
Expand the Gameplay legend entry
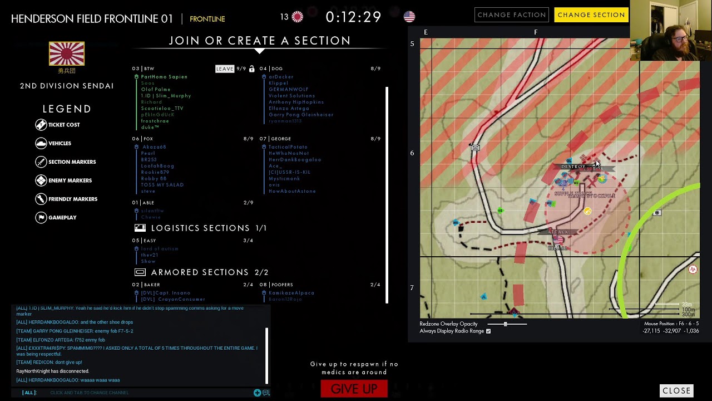coord(56,217)
